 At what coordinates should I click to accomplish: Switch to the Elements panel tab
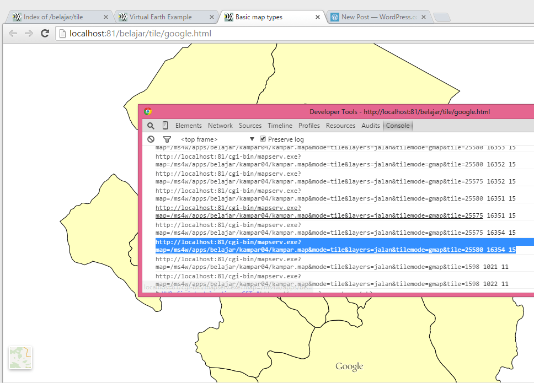pos(189,126)
